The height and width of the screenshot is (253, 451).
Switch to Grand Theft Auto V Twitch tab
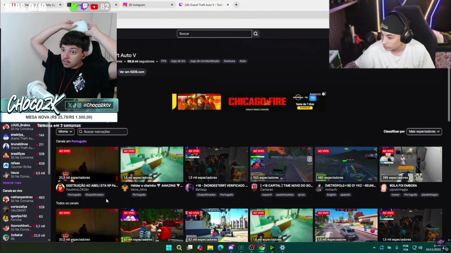(204, 5)
